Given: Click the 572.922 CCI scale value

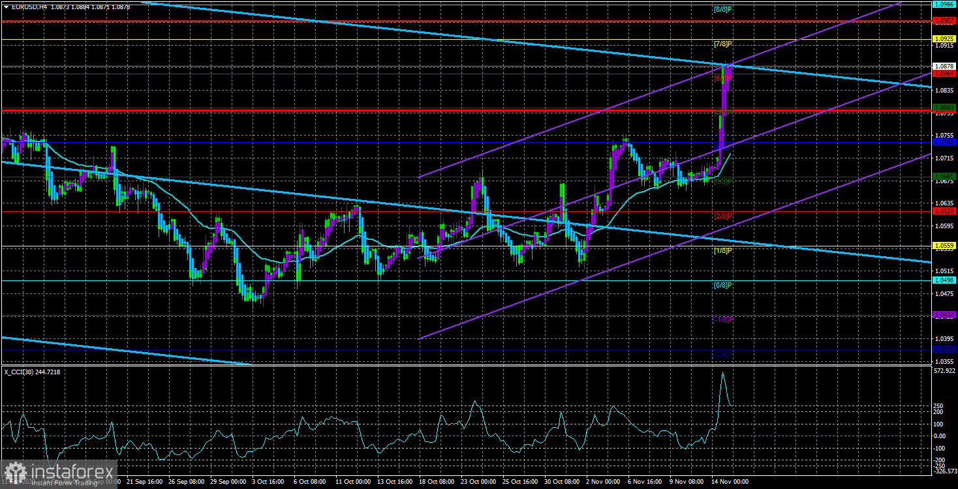Looking at the screenshot, I should click(x=945, y=371).
